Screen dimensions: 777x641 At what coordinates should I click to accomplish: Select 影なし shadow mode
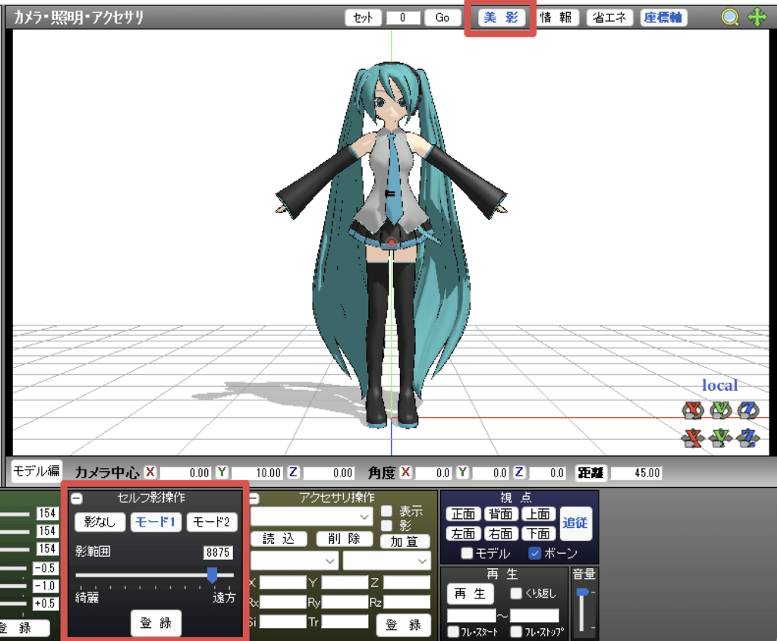click(99, 522)
